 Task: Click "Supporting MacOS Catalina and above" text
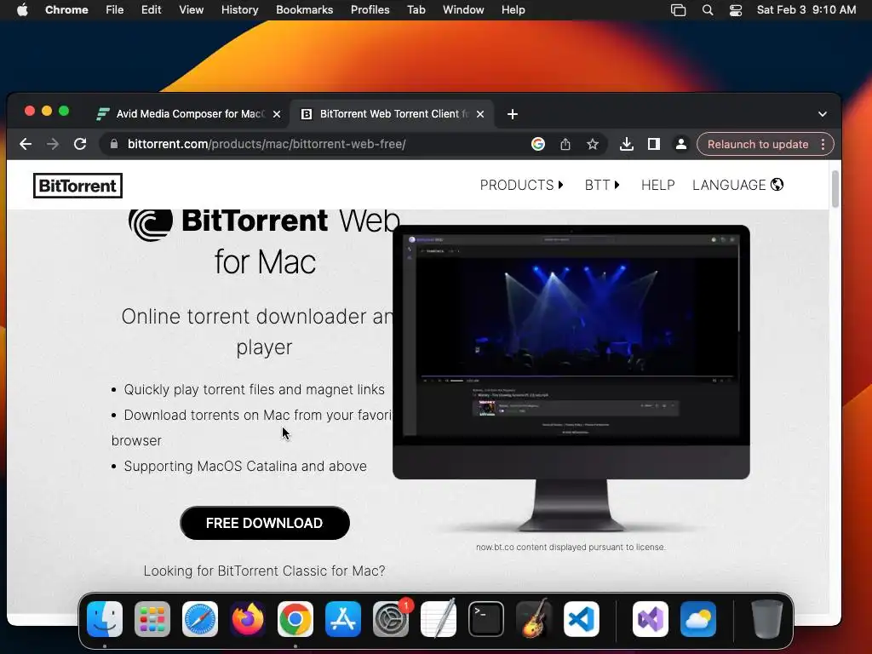pyautogui.click(x=245, y=466)
